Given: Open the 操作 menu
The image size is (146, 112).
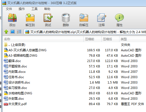Looking at the screenshot, I should click(x=22, y=9).
